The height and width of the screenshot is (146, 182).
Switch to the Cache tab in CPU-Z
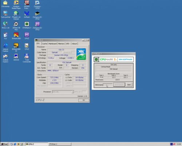tap(44, 44)
